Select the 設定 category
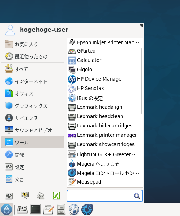 pyautogui.click(x=33, y=167)
